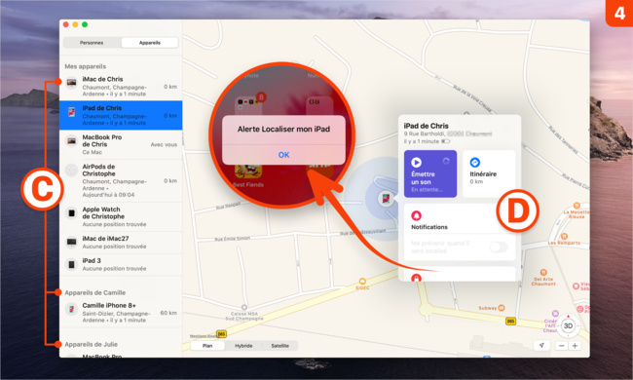Select MacBook Pro de Chris icon
Screen dimensions: 633x380
[x=71, y=141]
